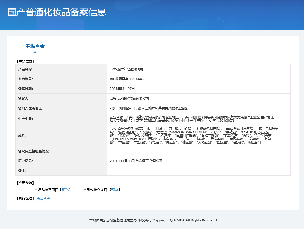Click product name value TWG绵羊油轻盈滋润霜
The width and height of the screenshot is (304, 229).
tap(126, 69)
